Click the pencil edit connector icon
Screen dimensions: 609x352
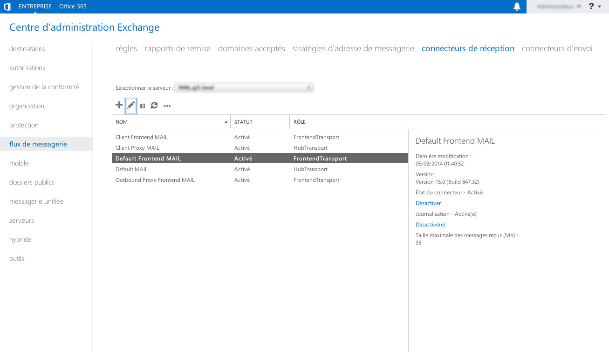pyautogui.click(x=131, y=106)
